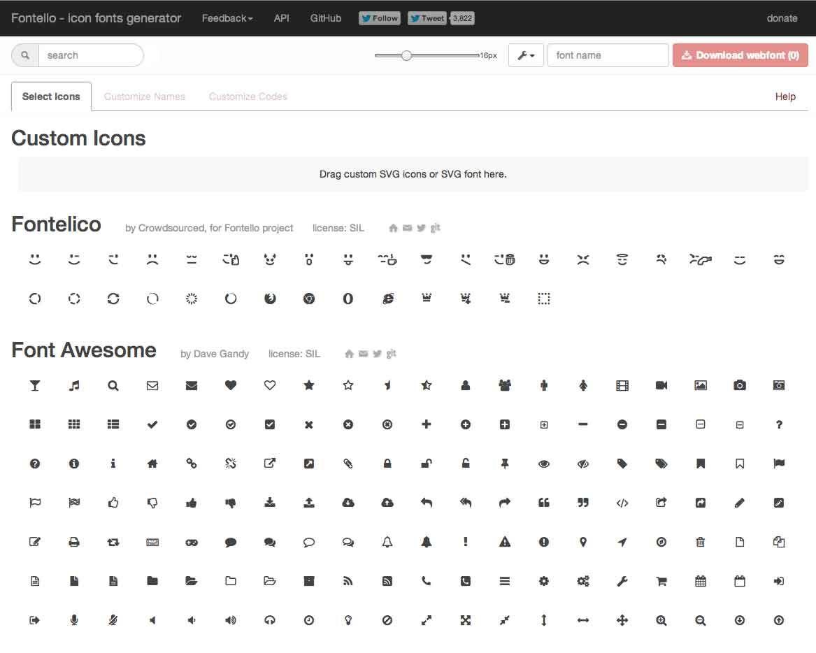
Task: Click the Download webfont button
Action: point(740,55)
